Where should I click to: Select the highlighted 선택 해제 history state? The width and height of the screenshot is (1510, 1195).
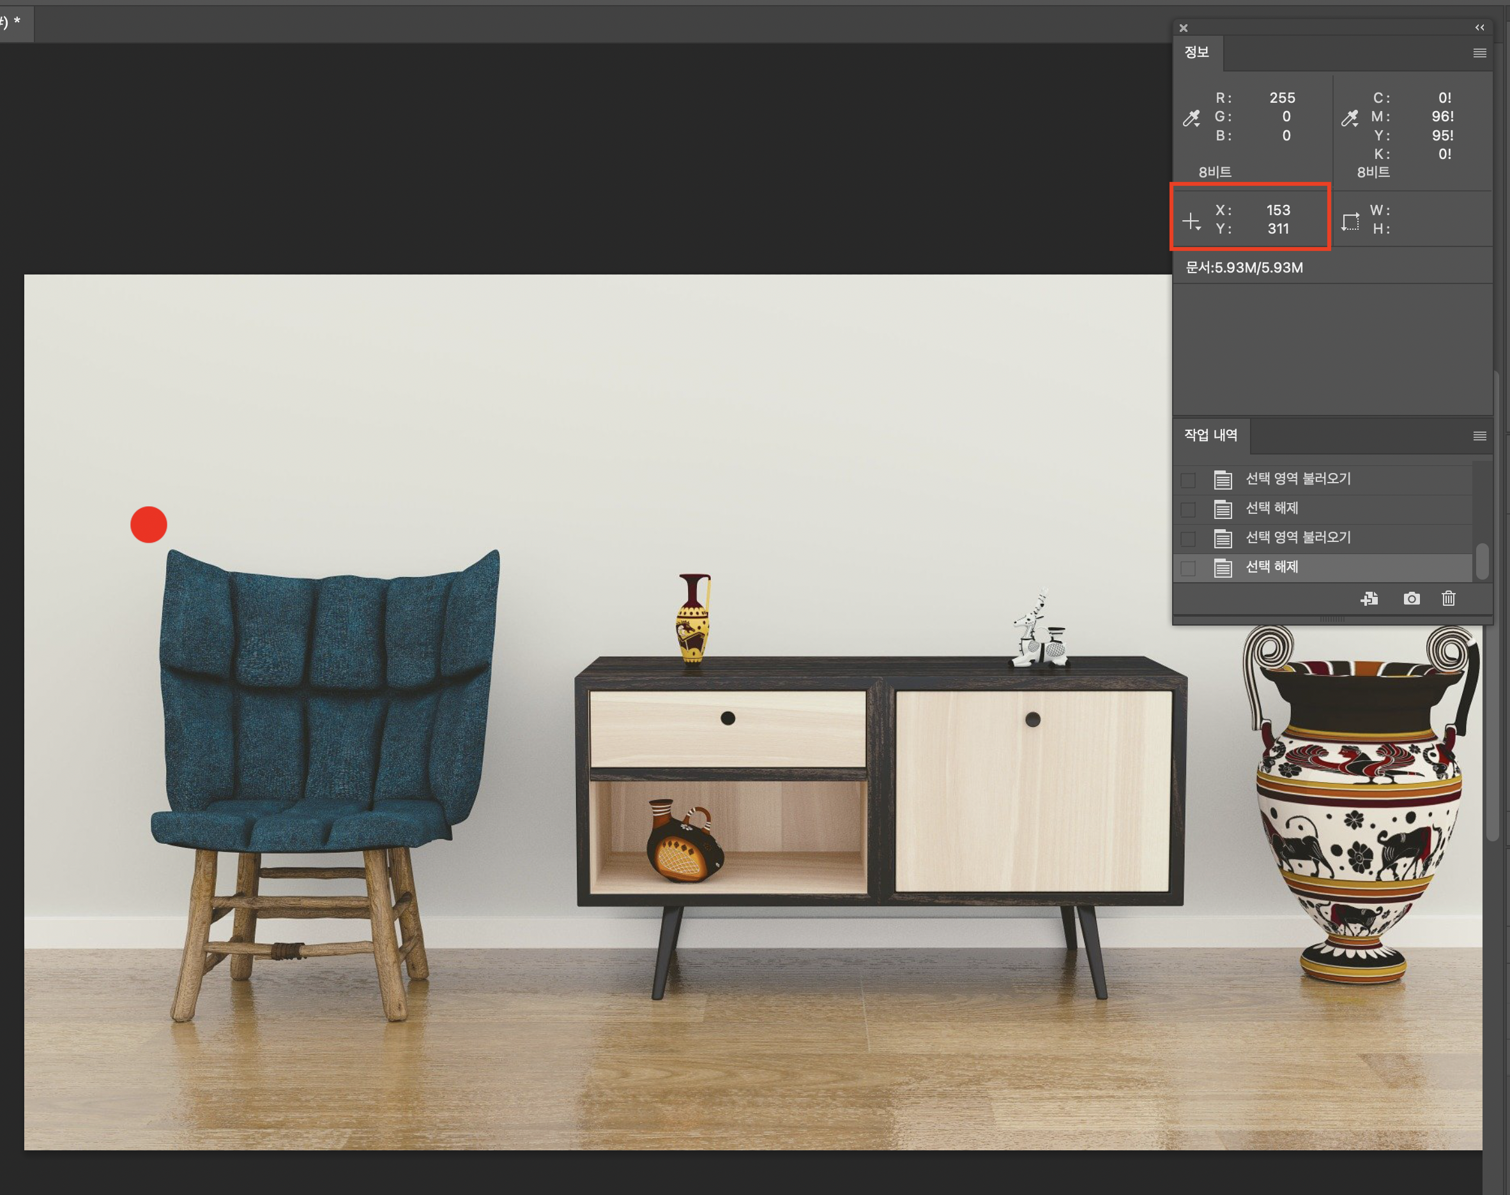pos(1271,567)
